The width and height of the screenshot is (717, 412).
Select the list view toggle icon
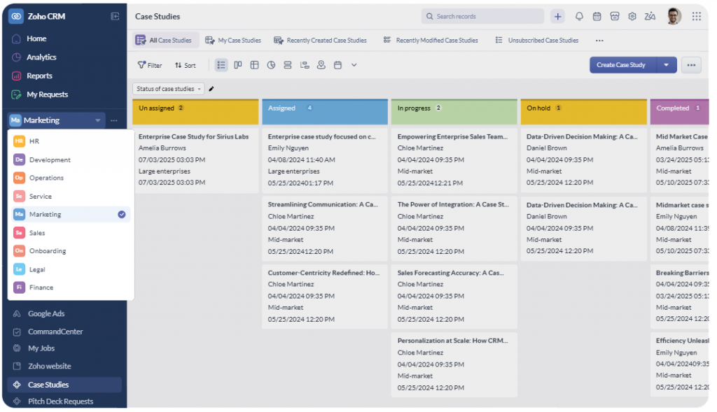pos(221,65)
